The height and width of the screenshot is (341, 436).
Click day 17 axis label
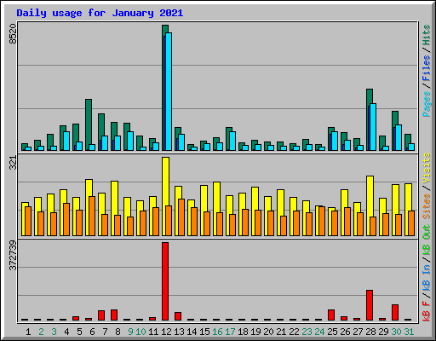pyautogui.click(x=230, y=332)
